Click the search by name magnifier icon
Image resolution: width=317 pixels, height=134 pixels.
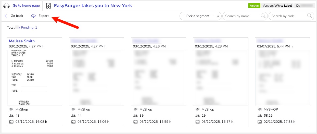coord(263,16)
